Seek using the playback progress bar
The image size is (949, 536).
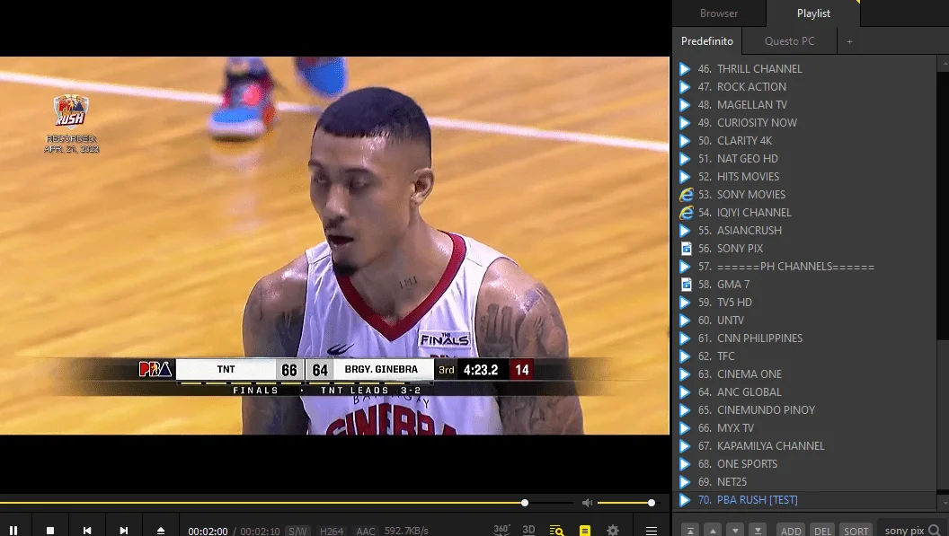(287, 503)
